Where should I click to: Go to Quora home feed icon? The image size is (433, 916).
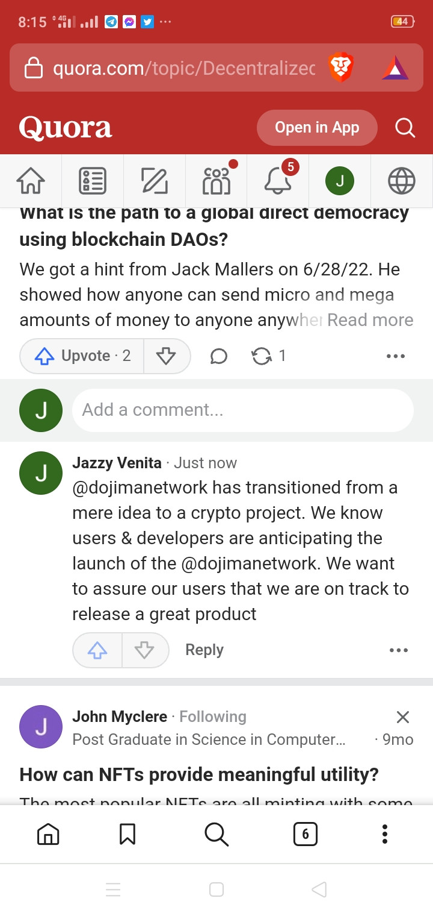(x=31, y=181)
